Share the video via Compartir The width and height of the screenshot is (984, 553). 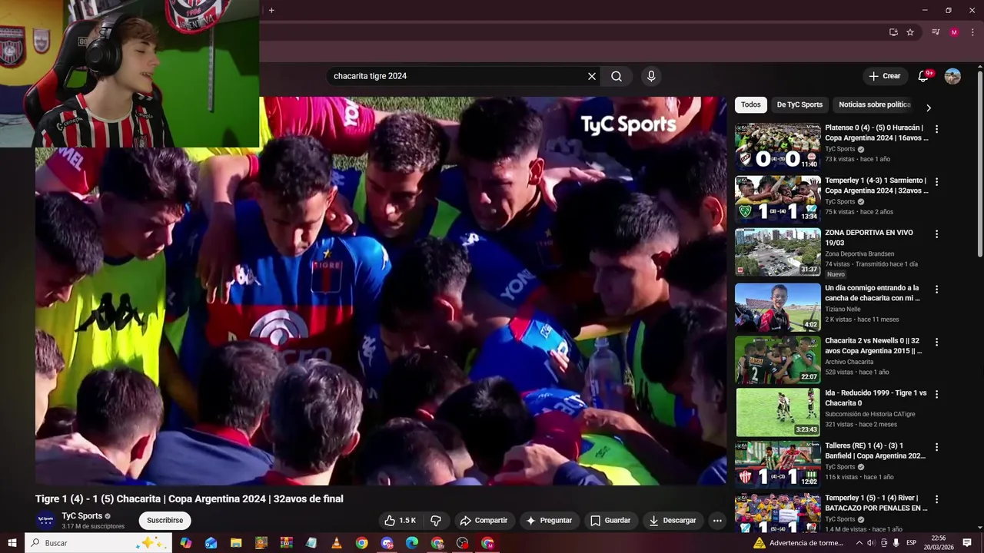[x=484, y=520]
